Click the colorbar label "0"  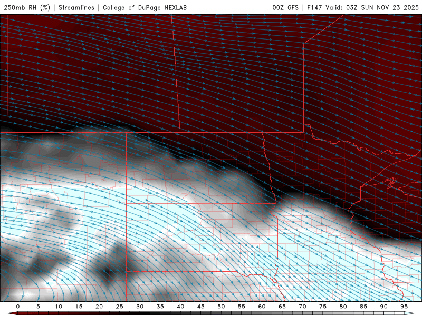(x=18, y=307)
